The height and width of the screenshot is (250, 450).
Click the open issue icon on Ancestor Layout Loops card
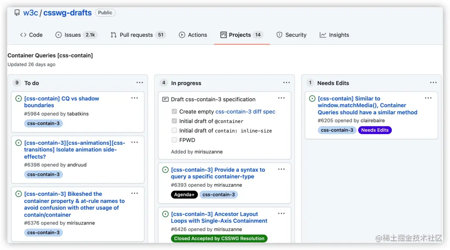165,214
